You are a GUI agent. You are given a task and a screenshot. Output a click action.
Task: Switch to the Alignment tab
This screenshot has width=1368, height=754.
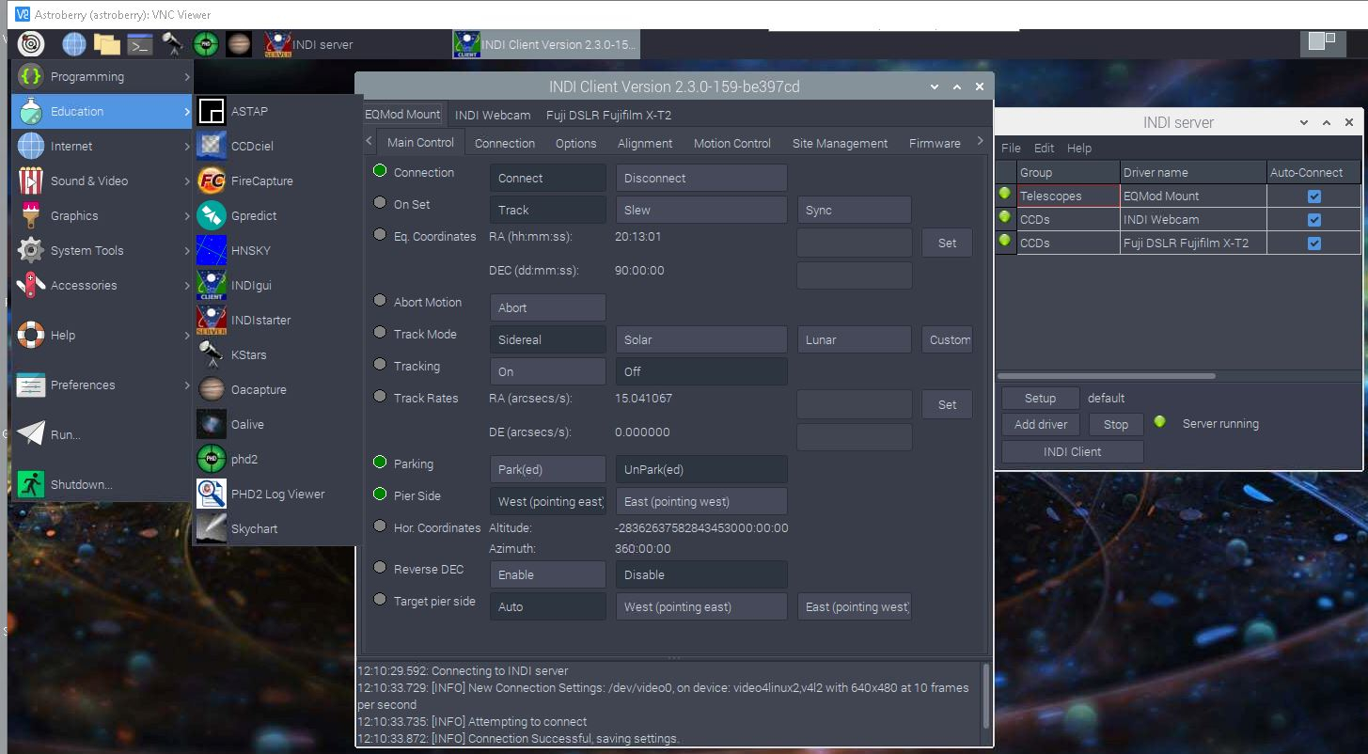(645, 143)
